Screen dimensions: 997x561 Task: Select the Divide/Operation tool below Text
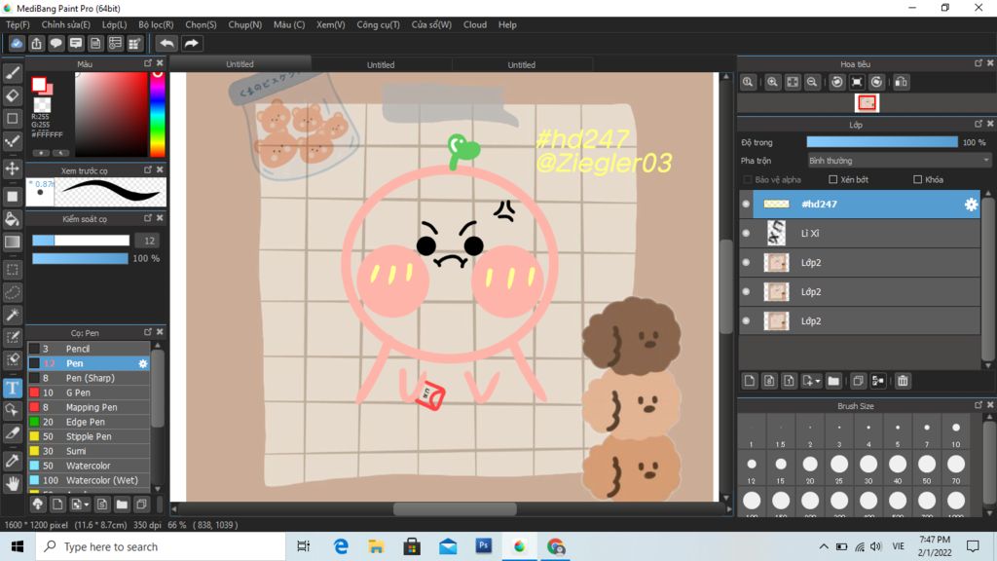12,410
